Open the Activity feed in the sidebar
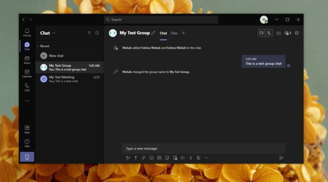Viewport: 328px width, 182px height. [27, 32]
